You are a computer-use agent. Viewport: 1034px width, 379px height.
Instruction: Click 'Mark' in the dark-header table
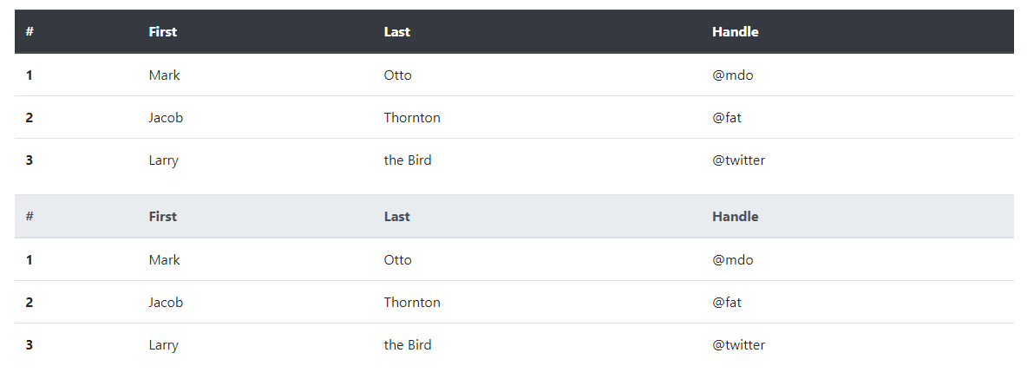[164, 75]
